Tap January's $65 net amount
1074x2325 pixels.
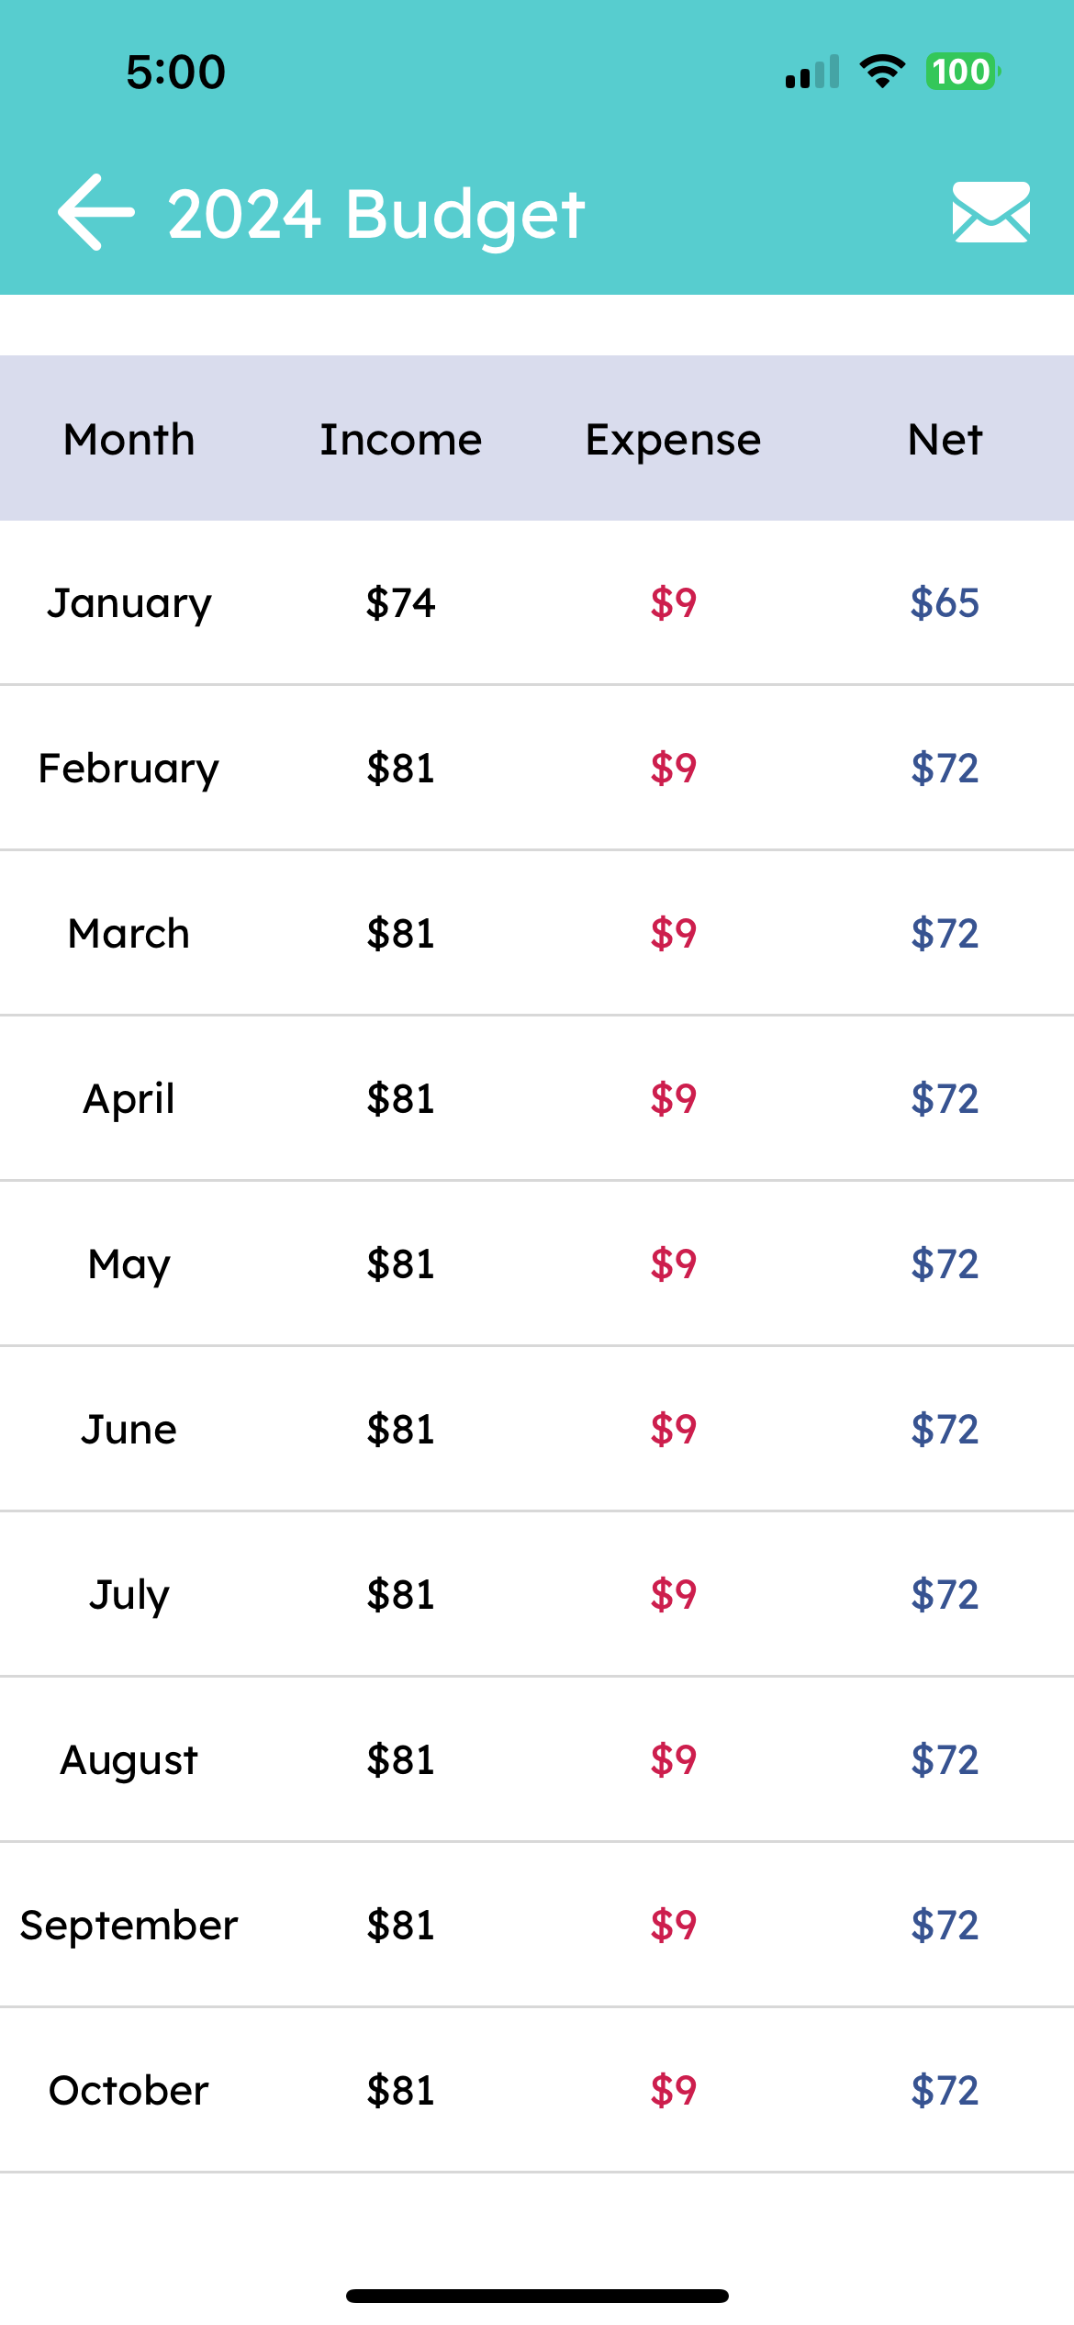tap(945, 603)
